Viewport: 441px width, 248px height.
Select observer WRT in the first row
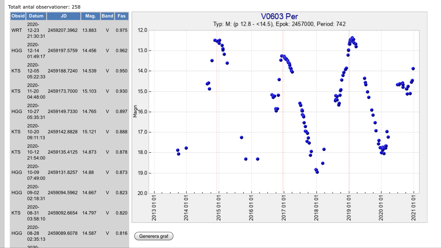click(17, 30)
